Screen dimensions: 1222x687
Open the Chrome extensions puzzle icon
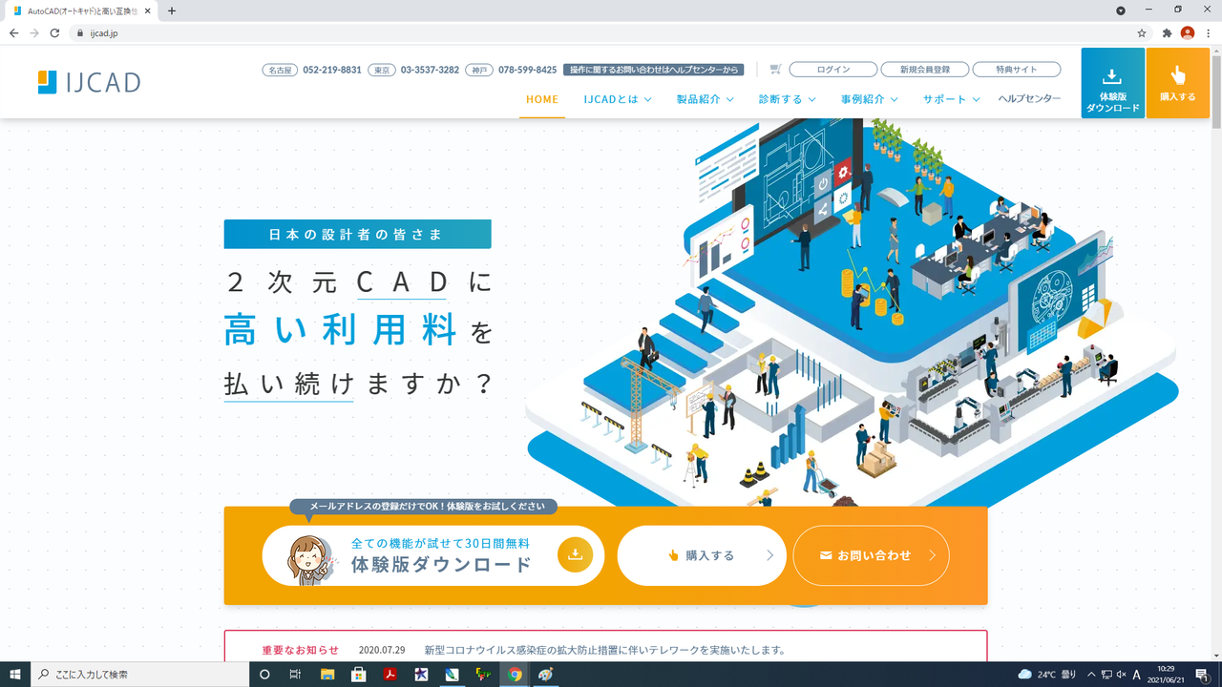[1167, 32]
